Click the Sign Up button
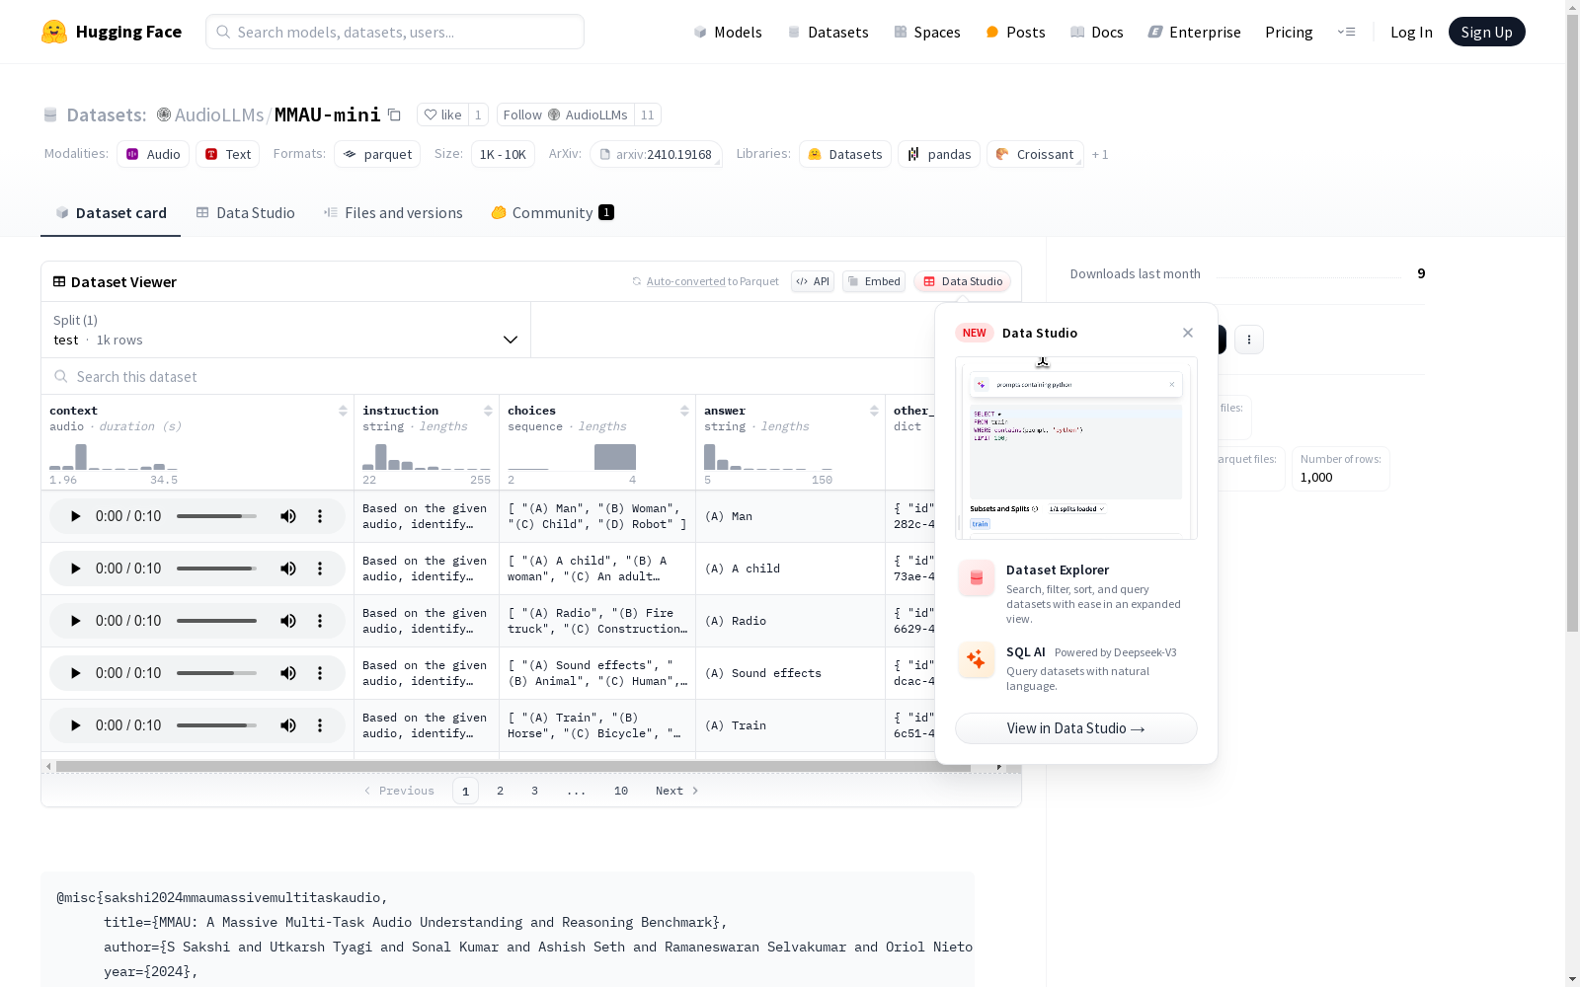 click(x=1486, y=32)
